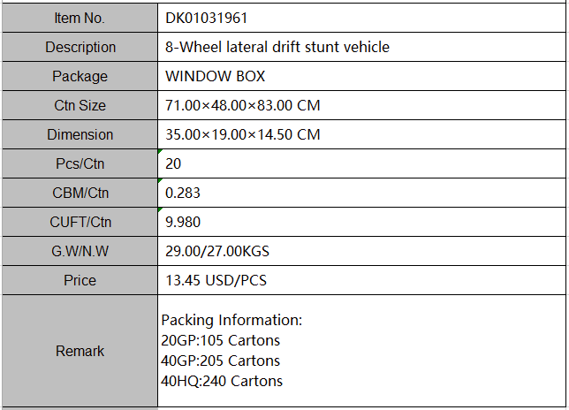Screen dimensions: 569x410
Task: Click the 8-Wheel lateral drift stunt vehicle cell
Action: [x=277, y=47]
